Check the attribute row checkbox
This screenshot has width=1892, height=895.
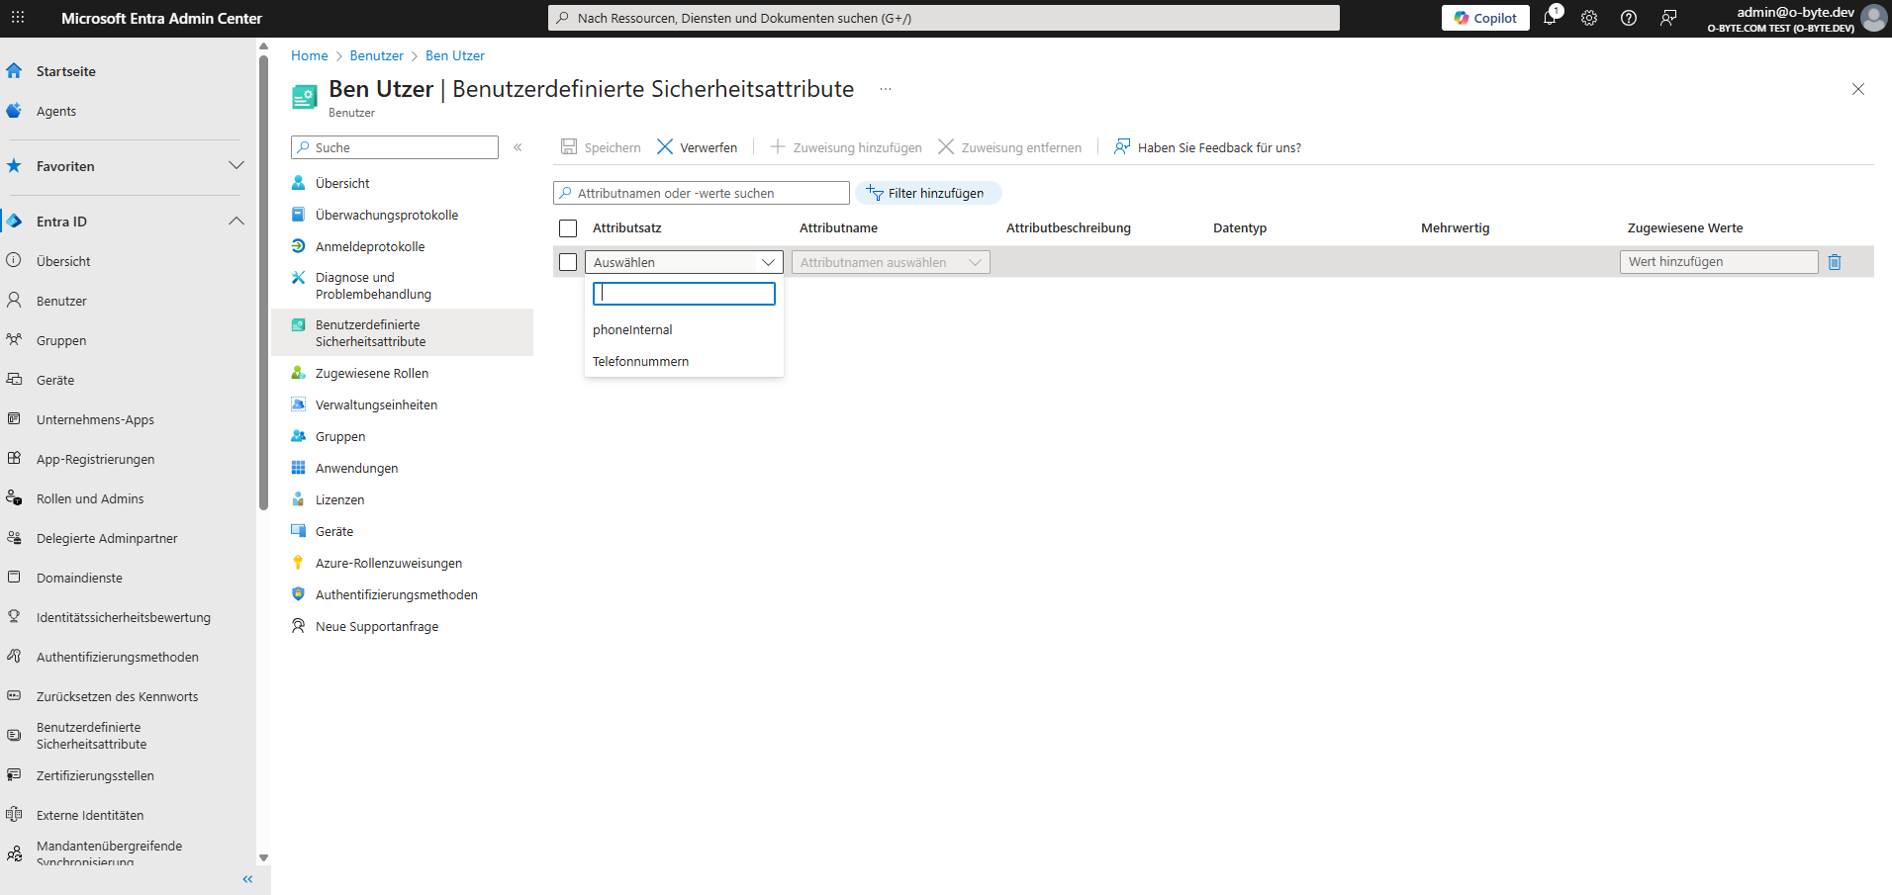click(568, 262)
